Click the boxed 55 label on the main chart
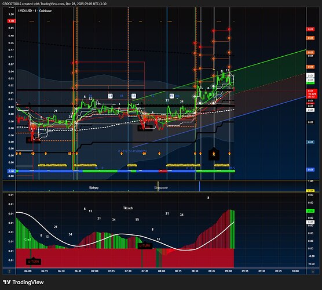The height and width of the screenshot is (290, 322). (134, 96)
